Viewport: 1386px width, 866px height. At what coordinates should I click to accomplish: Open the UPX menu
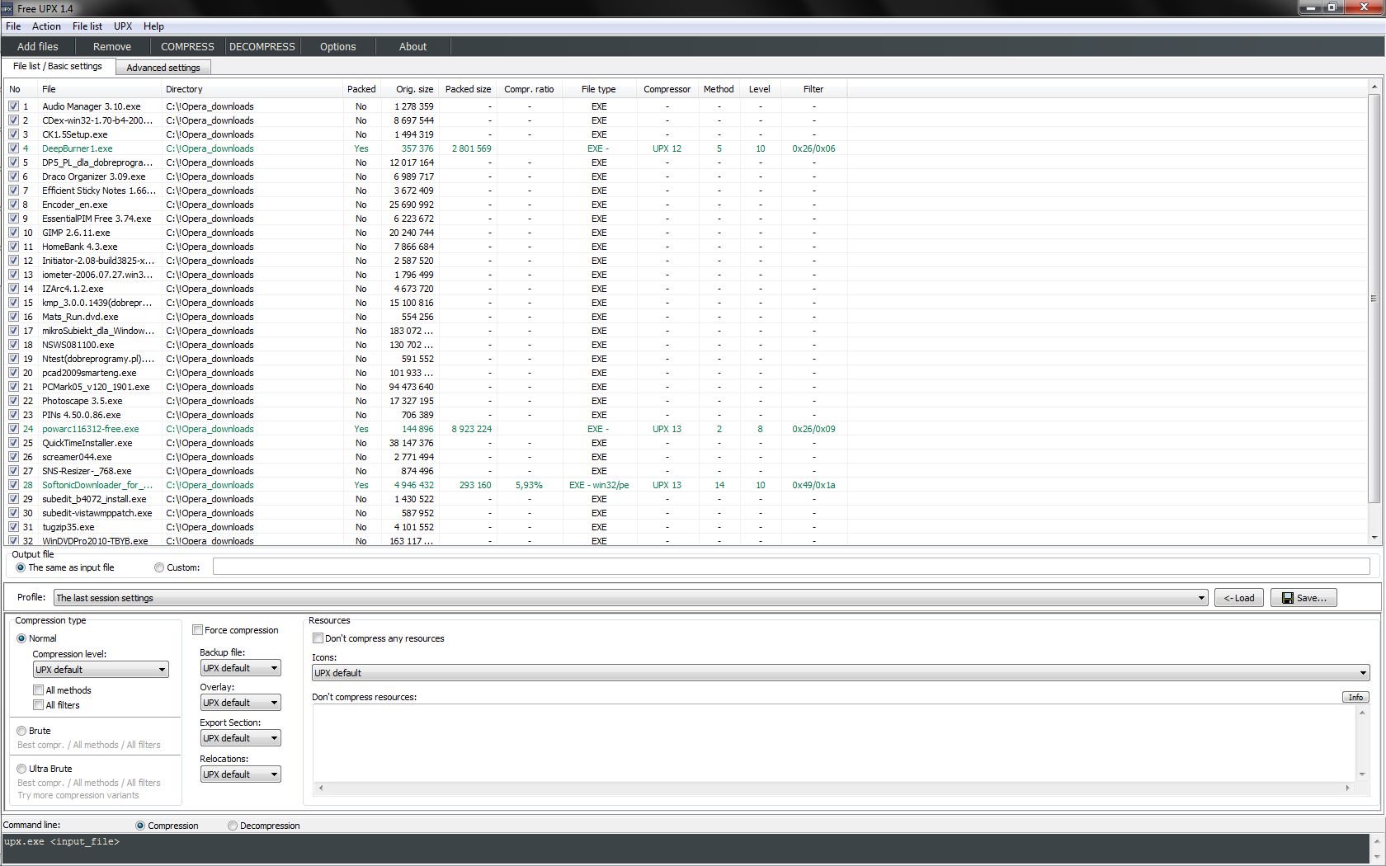(x=123, y=26)
